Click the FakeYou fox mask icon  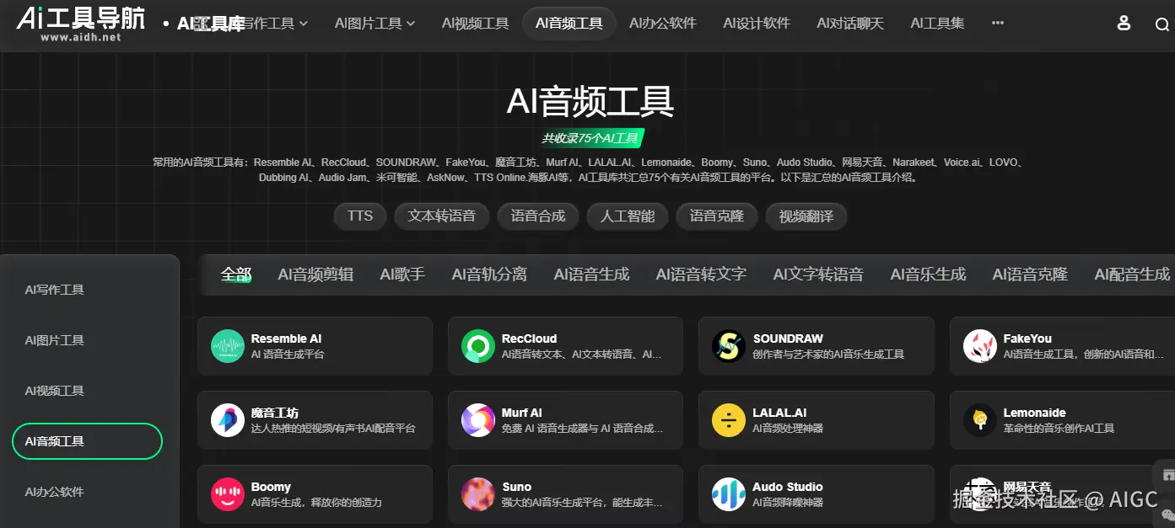click(980, 346)
